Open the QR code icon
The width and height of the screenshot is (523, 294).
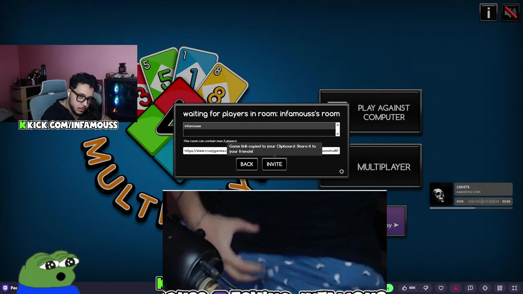500,288
